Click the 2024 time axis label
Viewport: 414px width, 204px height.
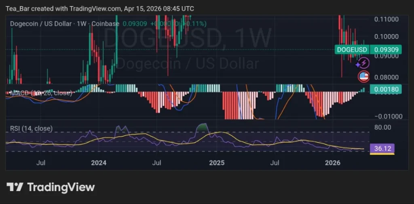99,163
